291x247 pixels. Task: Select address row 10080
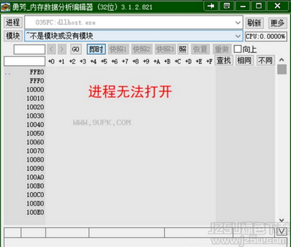click(35, 160)
